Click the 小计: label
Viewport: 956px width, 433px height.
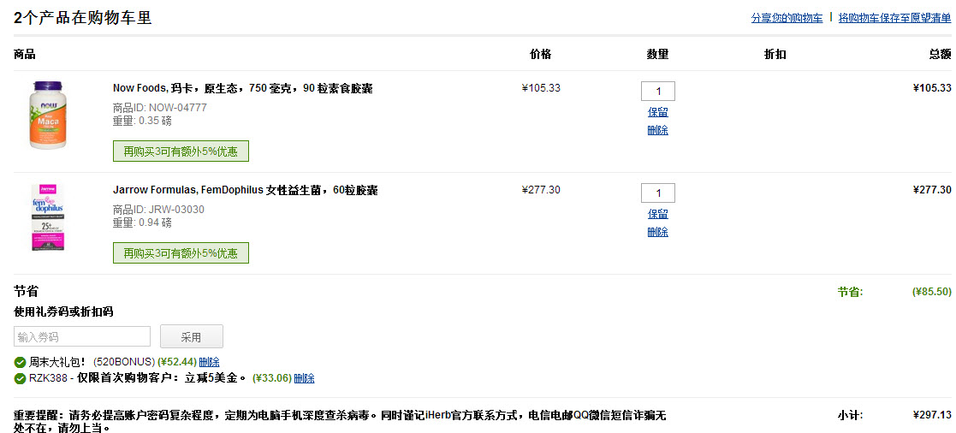(x=850, y=415)
